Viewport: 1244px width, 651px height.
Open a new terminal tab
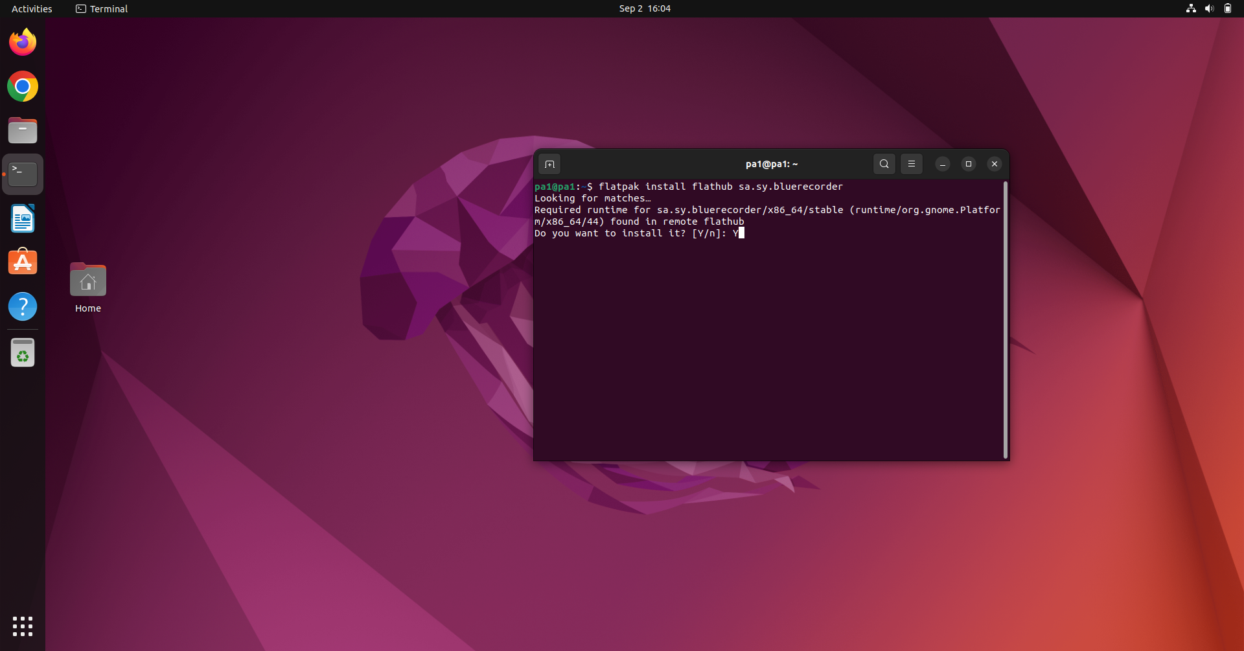coord(549,164)
